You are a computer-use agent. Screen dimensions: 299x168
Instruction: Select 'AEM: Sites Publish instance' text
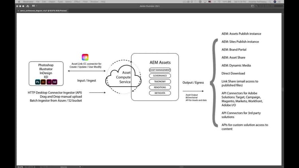(240, 42)
